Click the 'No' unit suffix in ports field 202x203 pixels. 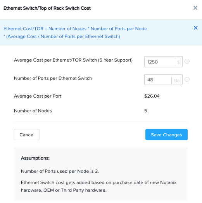pyautogui.click(x=177, y=81)
